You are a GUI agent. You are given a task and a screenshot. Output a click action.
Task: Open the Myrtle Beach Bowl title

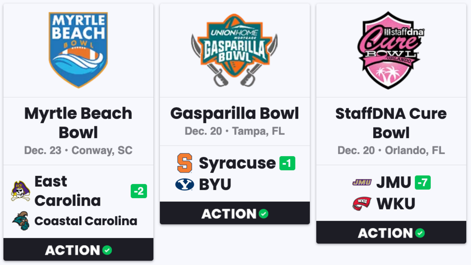pyautogui.click(x=78, y=123)
